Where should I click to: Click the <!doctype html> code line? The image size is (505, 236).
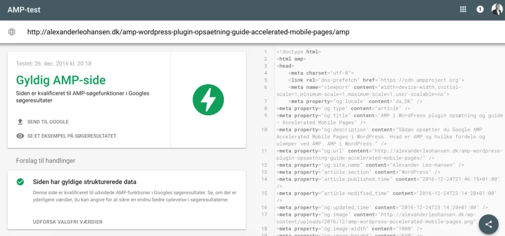click(x=298, y=52)
